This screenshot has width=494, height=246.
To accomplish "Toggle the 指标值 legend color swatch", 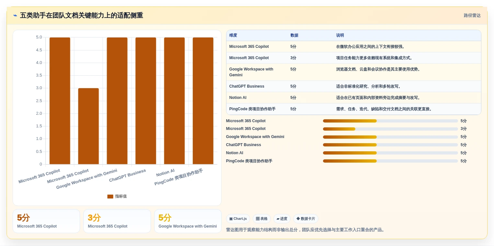I will pyautogui.click(x=110, y=196).
